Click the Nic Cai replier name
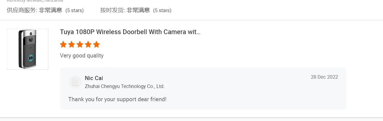The height and width of the screenshot is (121, 383). pos(94,78)
